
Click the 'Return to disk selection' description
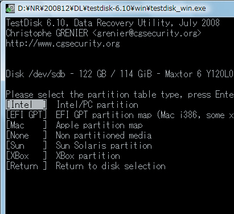110,166
